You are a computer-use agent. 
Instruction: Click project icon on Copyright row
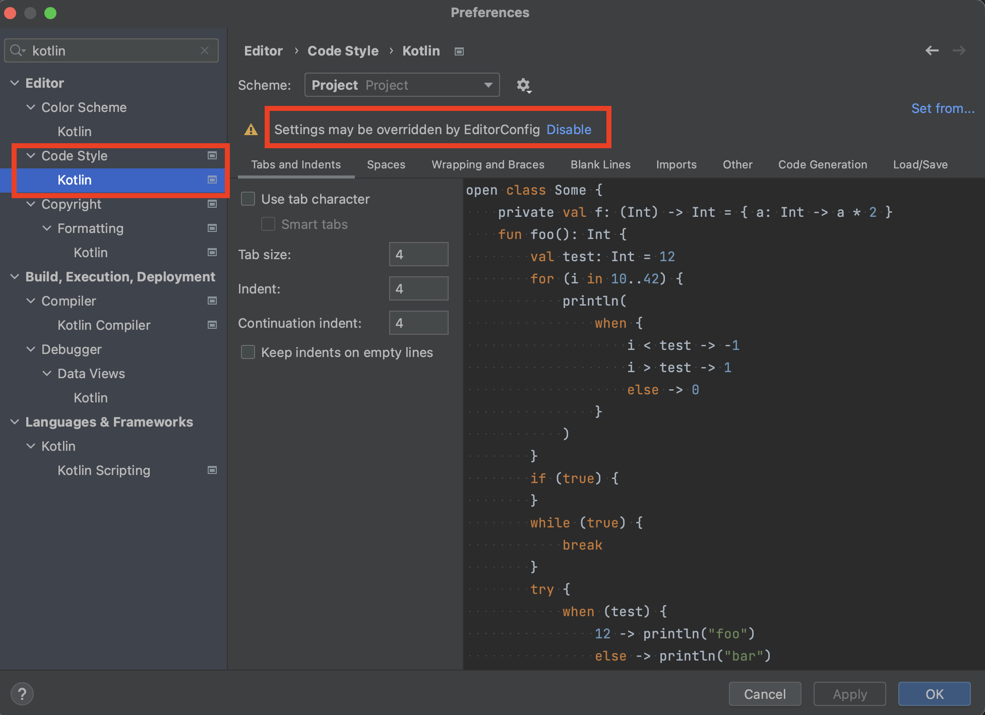tap(212, 204)
